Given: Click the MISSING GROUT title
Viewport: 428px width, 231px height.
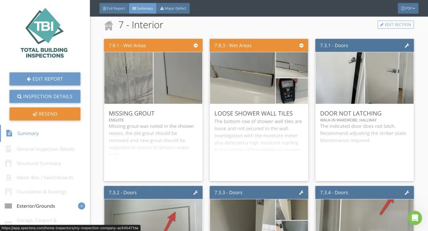Looking at the screenshot, I should click(132, 114).
